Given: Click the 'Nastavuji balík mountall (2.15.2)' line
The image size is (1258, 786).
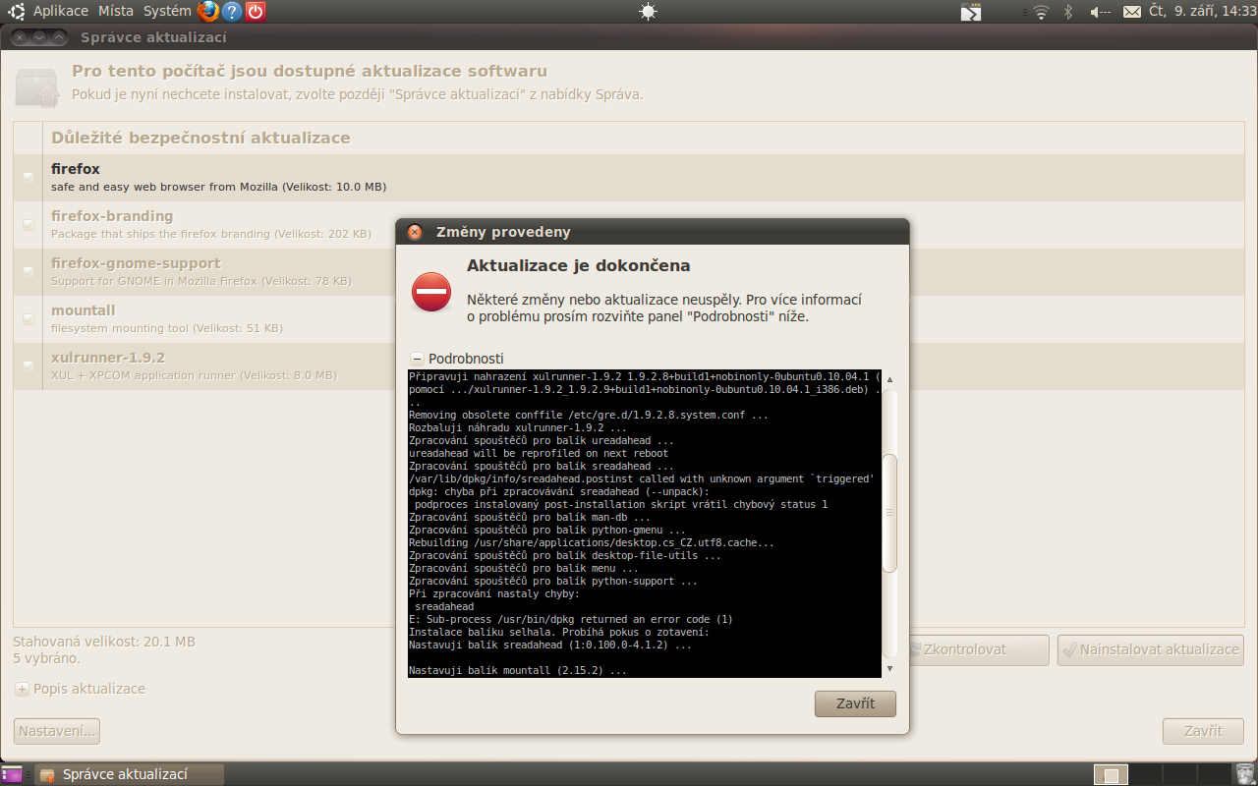Looking at the screenshot, I should 518,670.
